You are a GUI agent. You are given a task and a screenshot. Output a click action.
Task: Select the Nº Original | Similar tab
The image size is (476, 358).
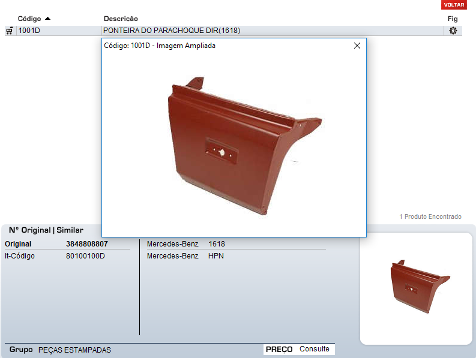click(46, 230)
